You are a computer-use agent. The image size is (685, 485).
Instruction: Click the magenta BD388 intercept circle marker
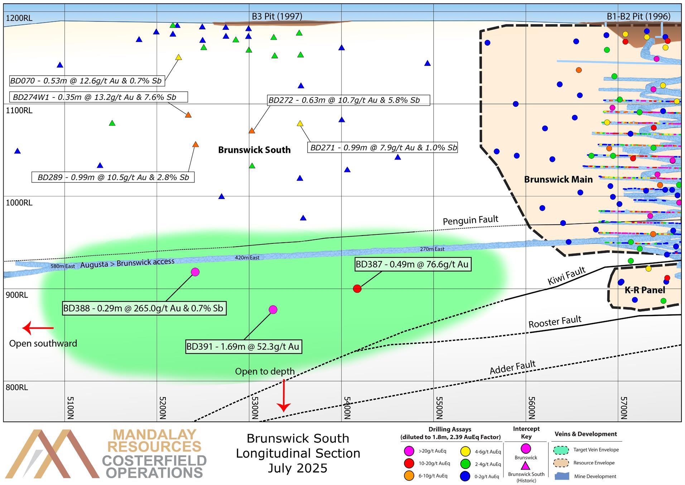point(195,272)
